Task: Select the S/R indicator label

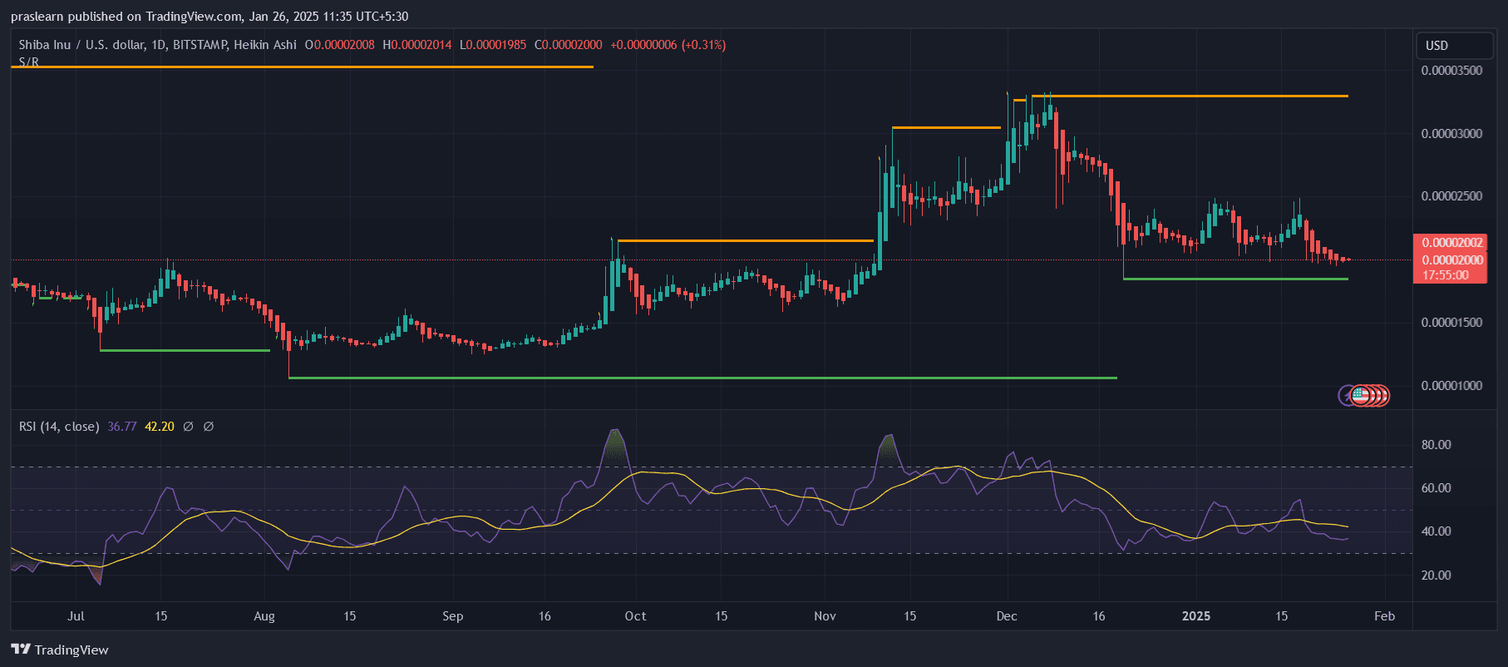Action: point(29,62)
